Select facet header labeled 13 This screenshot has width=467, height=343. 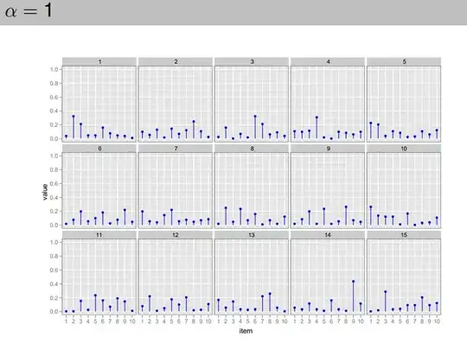(252, 235)
